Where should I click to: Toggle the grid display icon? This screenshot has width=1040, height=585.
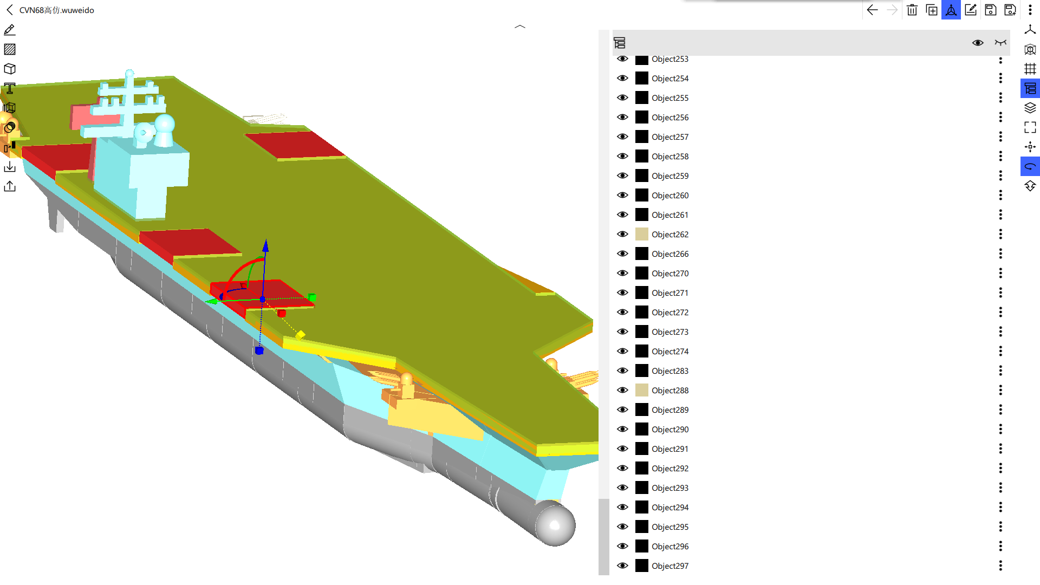[1030, 69]
